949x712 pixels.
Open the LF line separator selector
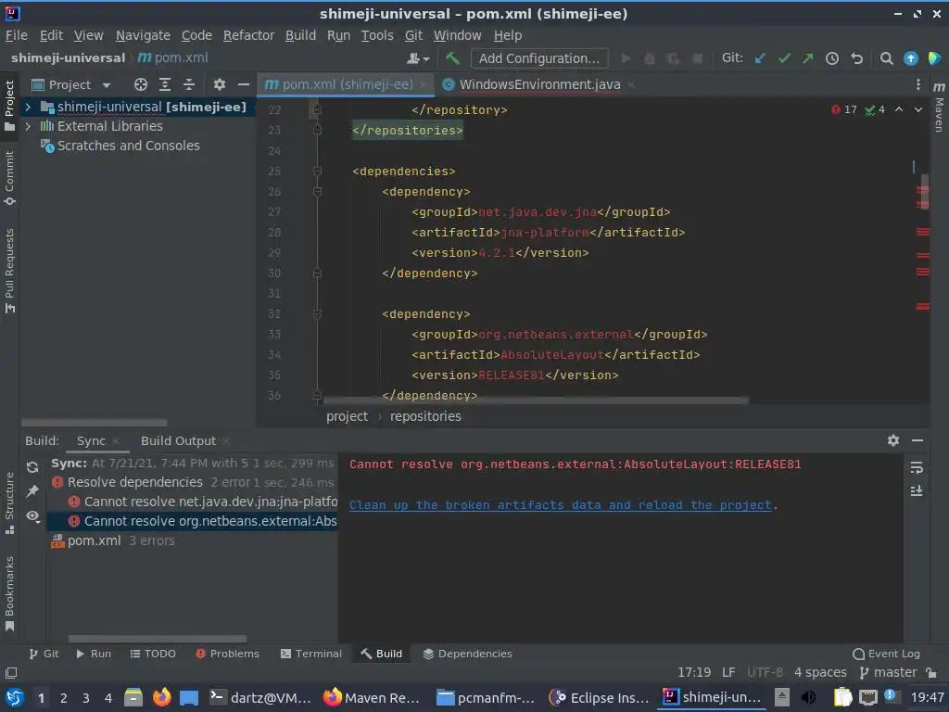point(728,673)
